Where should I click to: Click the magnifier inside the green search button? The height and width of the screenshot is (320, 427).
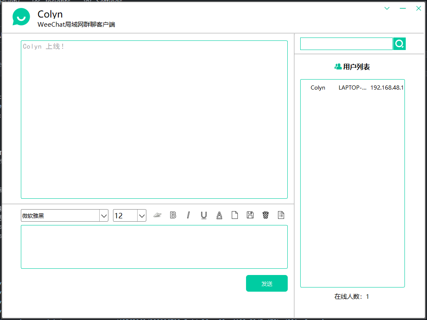(x=399, y=43)
